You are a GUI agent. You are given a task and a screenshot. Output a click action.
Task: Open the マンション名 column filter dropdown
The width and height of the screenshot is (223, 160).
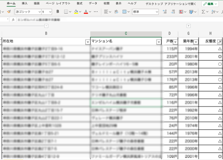pyautogui.click(x=158, y=42)
